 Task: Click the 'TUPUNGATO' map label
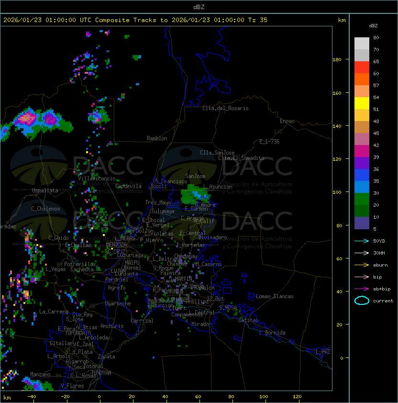point(77,333)
